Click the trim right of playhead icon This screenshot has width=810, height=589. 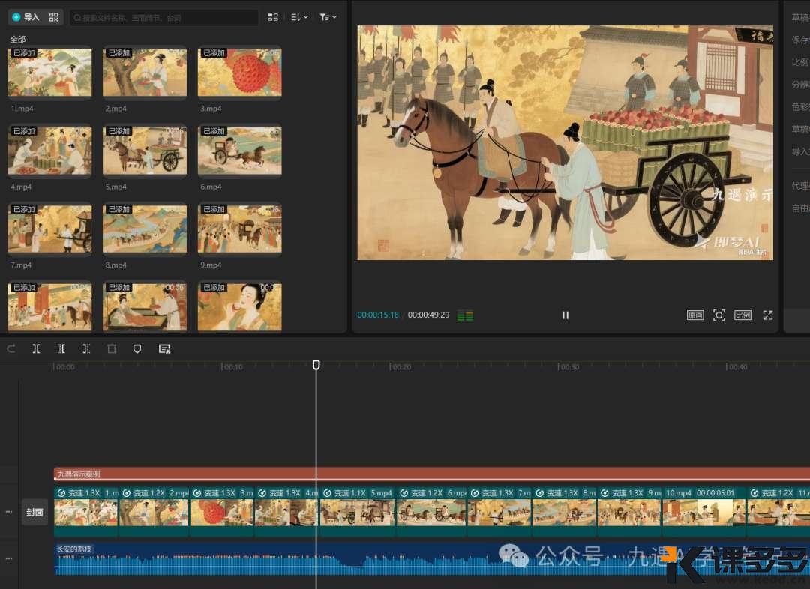point(86,348)
